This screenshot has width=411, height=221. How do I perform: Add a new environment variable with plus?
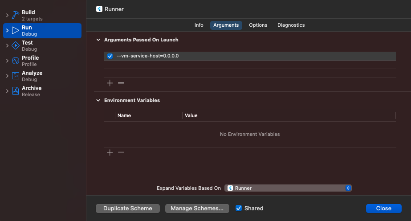tap(110, 152)
